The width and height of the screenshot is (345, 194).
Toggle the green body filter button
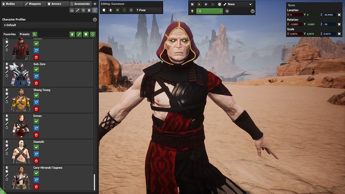pyautogui.click(x=72, y=34)
